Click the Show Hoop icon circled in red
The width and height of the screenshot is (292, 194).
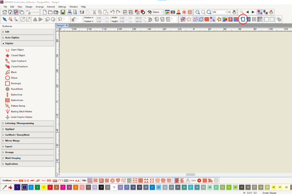click(x=243, y=19)
